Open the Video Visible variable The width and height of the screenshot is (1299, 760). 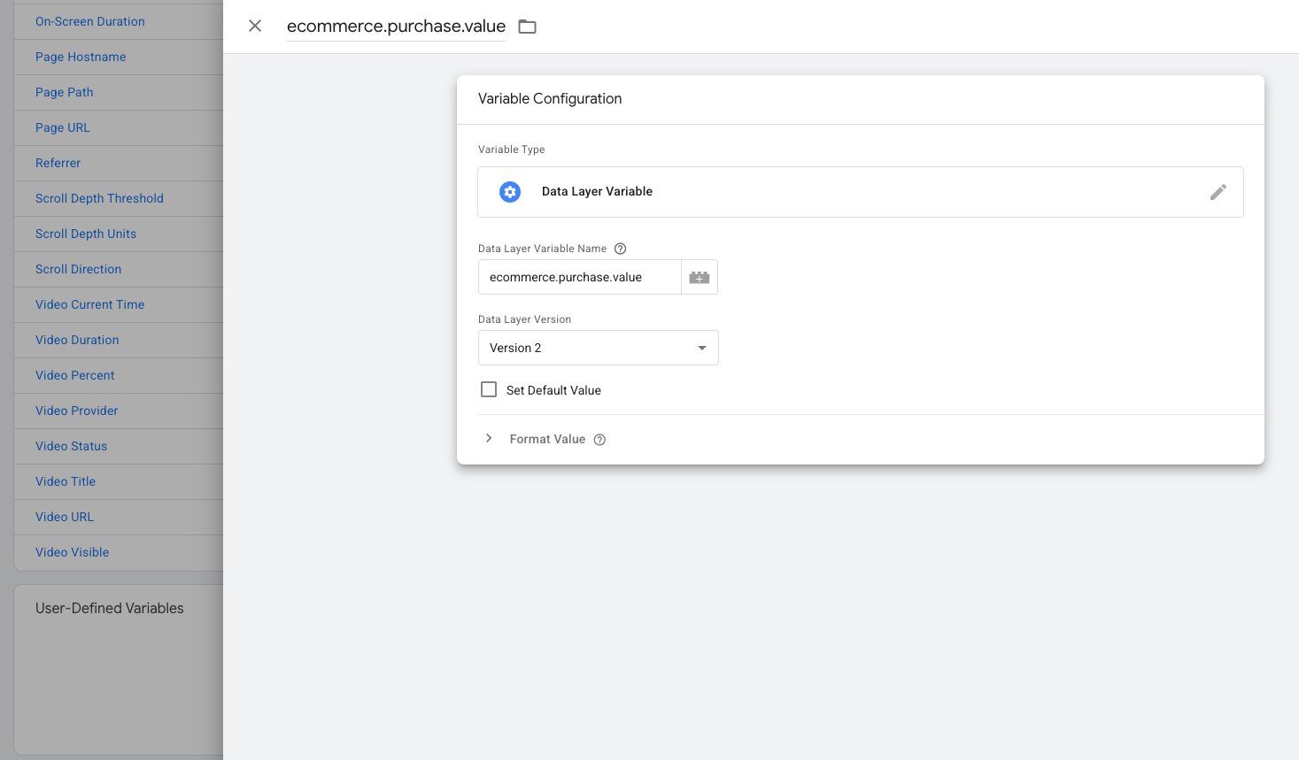click(x=72, y=552)
